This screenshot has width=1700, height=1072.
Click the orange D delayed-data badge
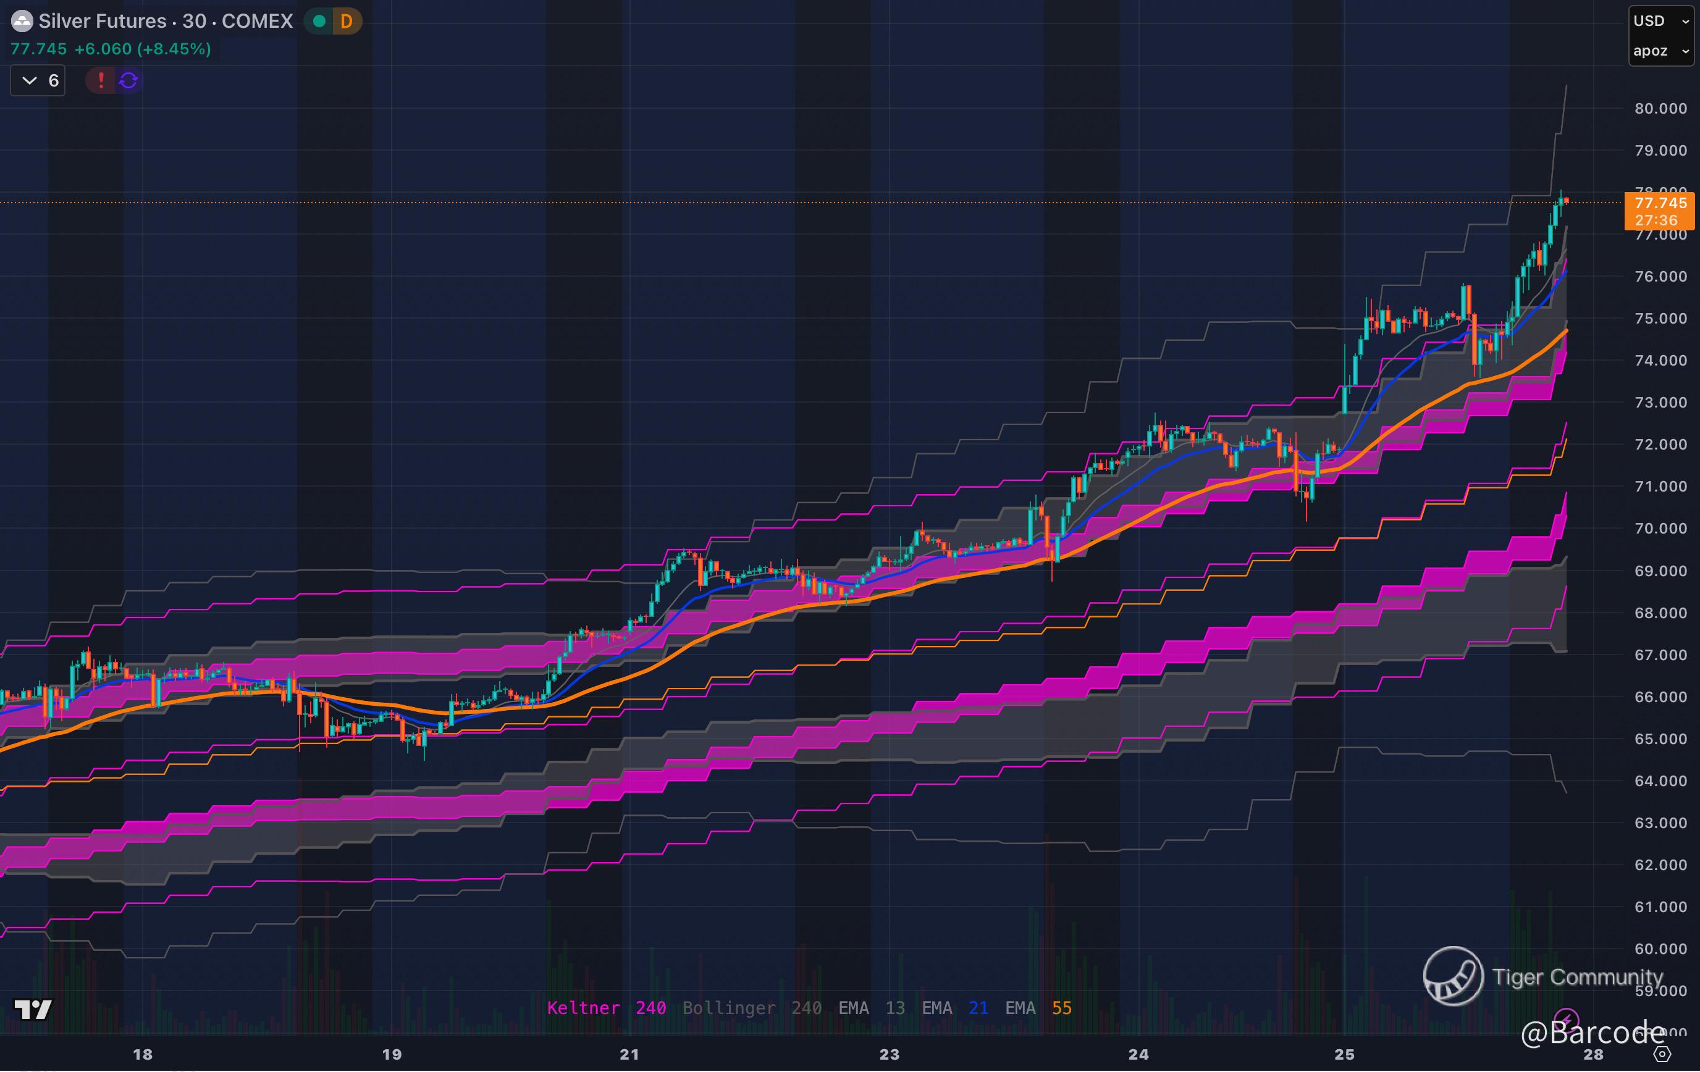[x=346, y=21]
